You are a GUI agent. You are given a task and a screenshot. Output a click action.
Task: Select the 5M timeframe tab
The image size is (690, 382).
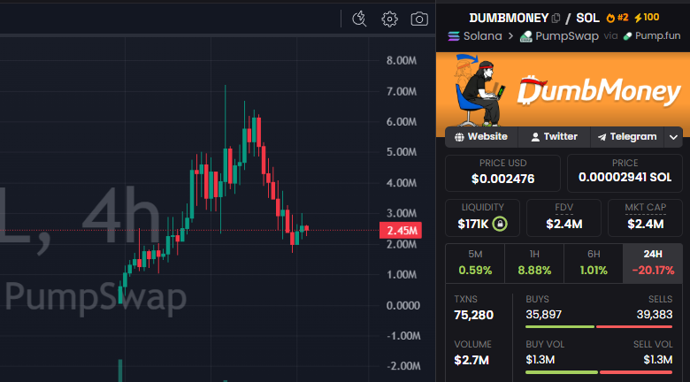point(475,264)
